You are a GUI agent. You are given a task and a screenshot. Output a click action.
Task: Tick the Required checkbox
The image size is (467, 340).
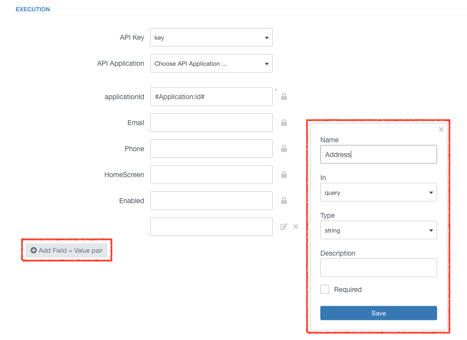(x=325, y=289)
